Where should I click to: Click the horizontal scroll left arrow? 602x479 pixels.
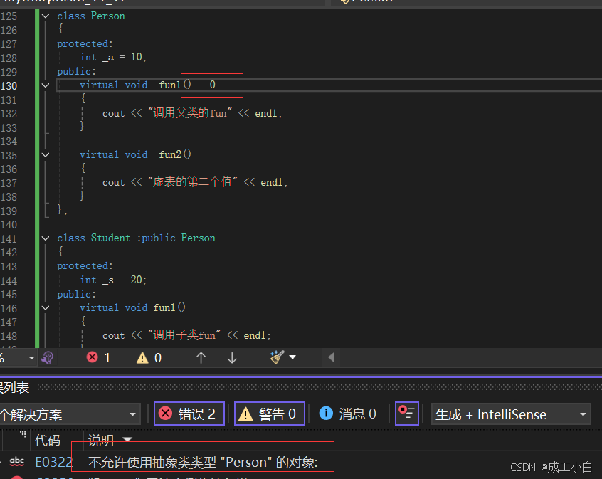(331, 357)
